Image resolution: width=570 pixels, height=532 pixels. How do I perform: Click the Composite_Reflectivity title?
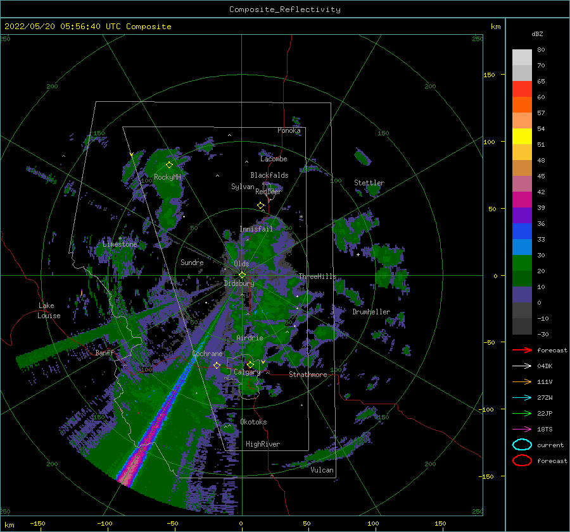(x=285, y=9)
